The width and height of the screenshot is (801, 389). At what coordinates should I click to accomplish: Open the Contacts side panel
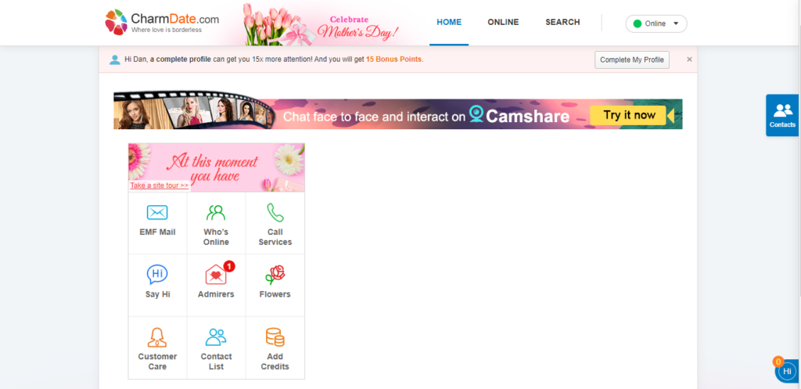(x=782, y=115)
